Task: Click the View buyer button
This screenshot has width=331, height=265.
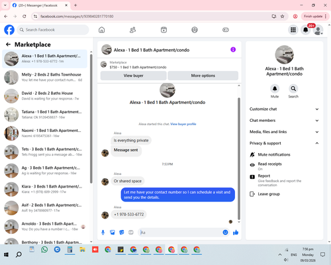Action: [134, 76]
